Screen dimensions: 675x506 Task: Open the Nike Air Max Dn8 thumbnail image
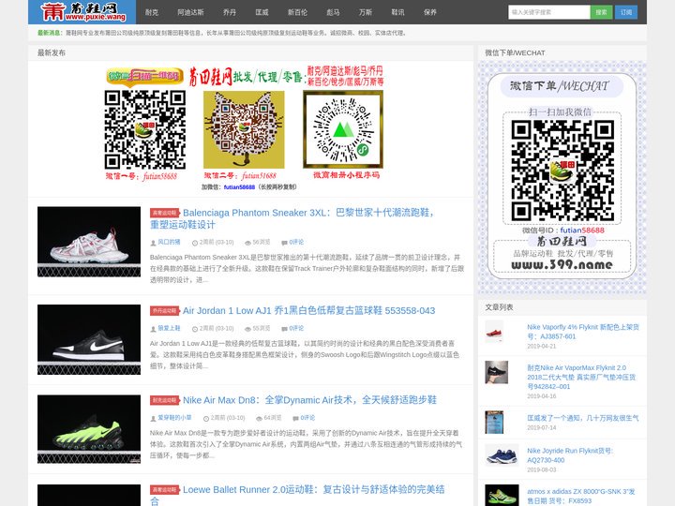89,429
